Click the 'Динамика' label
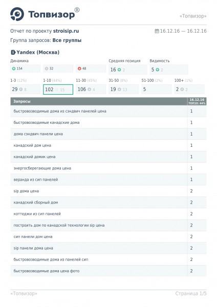217x307 pixels. (x=19, y=61)
